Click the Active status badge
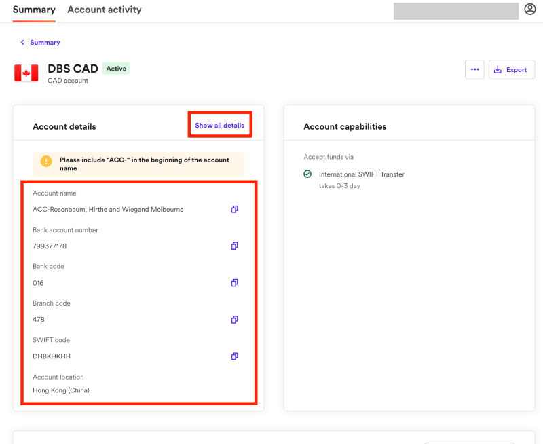 [x=116, y=69]
